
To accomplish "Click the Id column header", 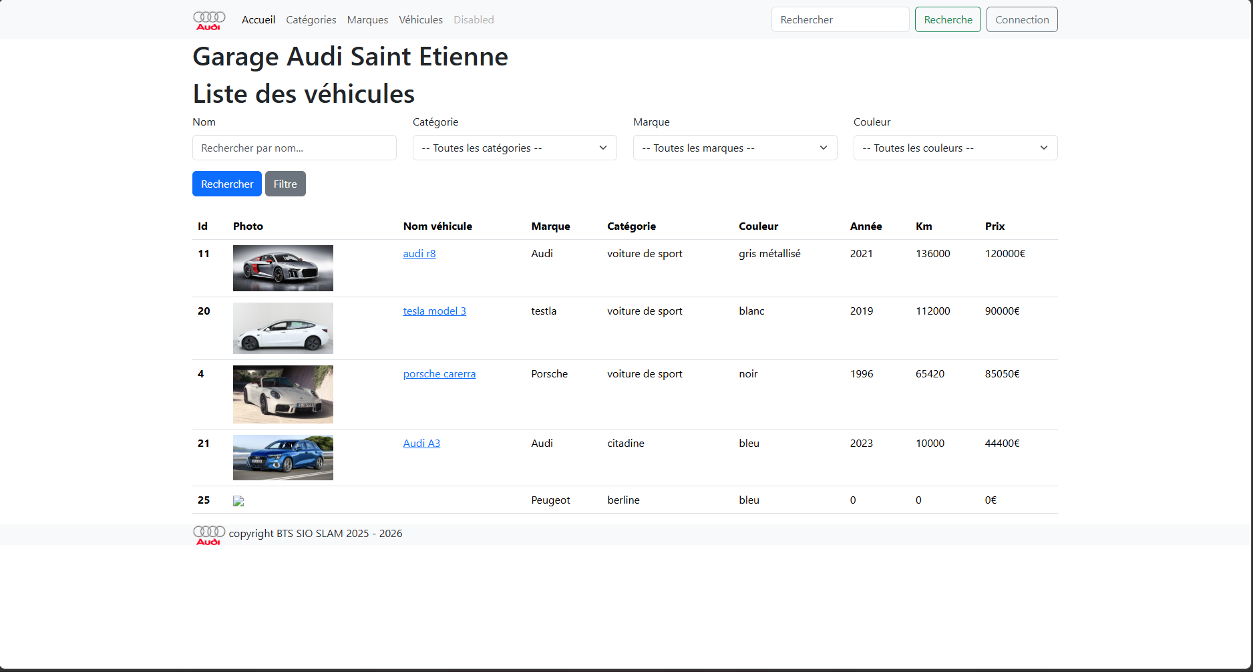I will coord(202,226).
